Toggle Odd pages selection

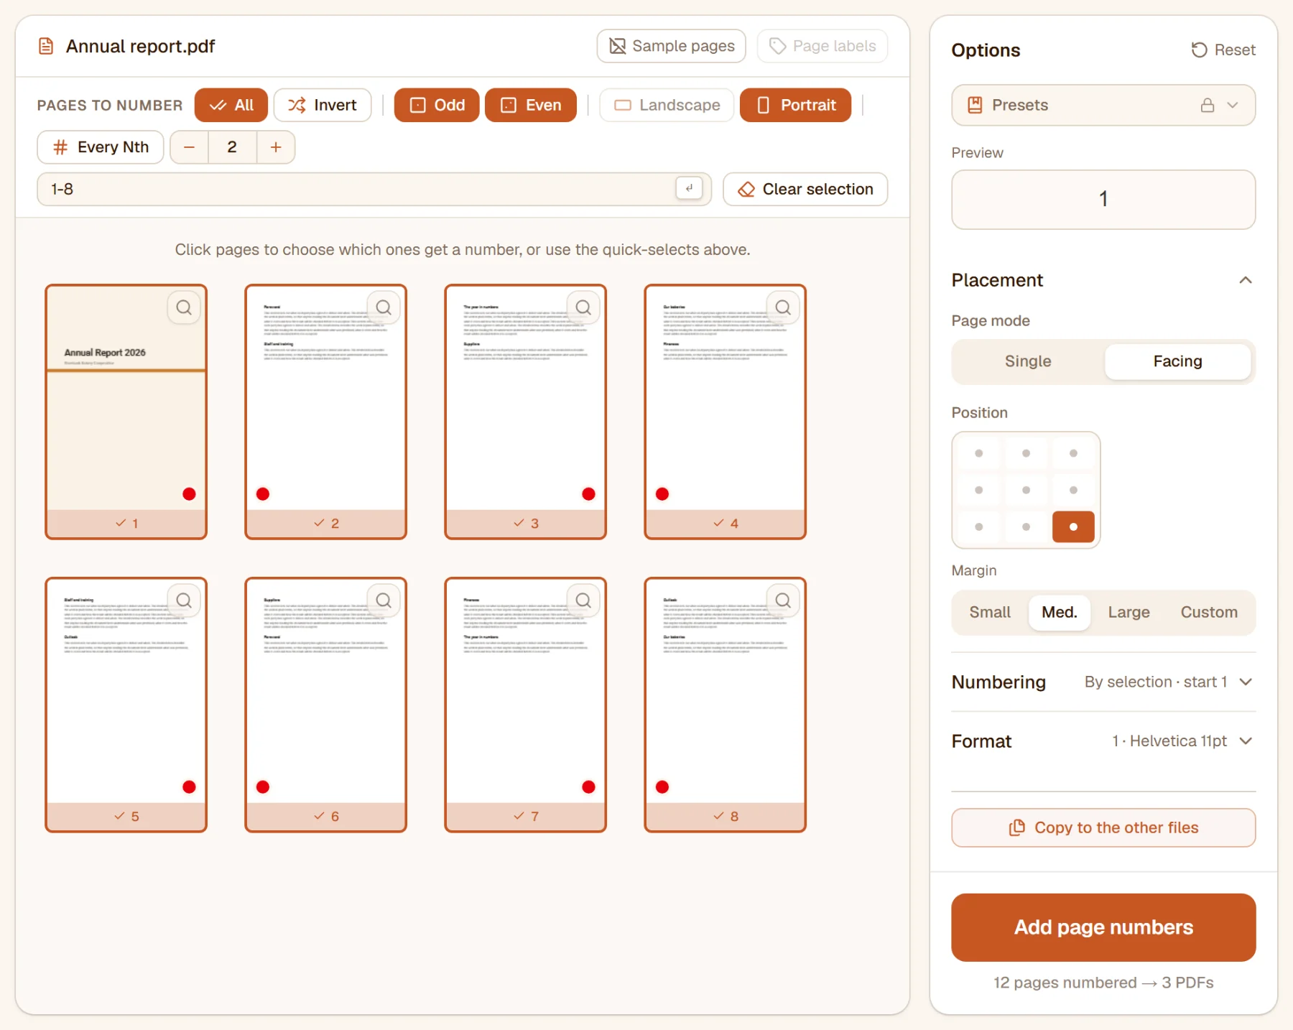(437, 105)
